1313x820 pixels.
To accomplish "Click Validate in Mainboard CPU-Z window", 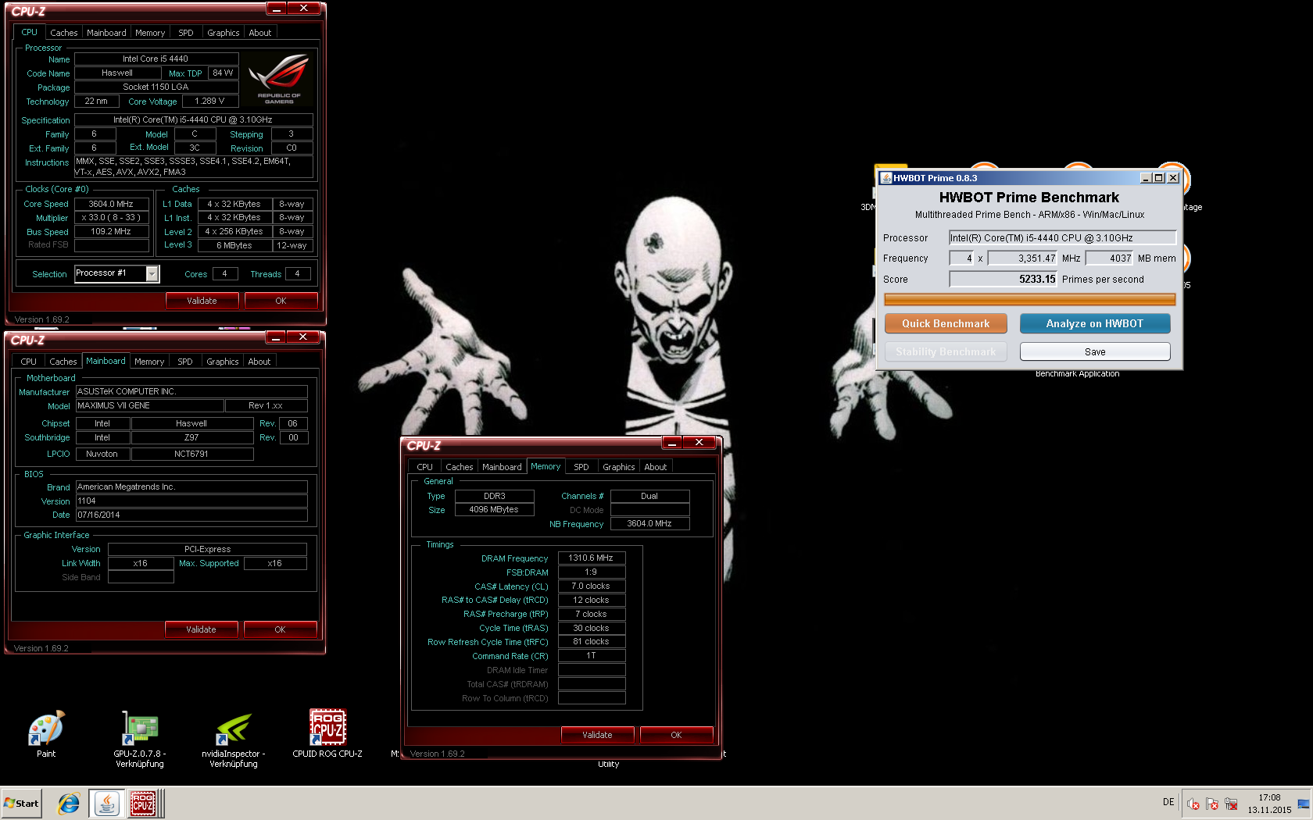I will point(201,629).
